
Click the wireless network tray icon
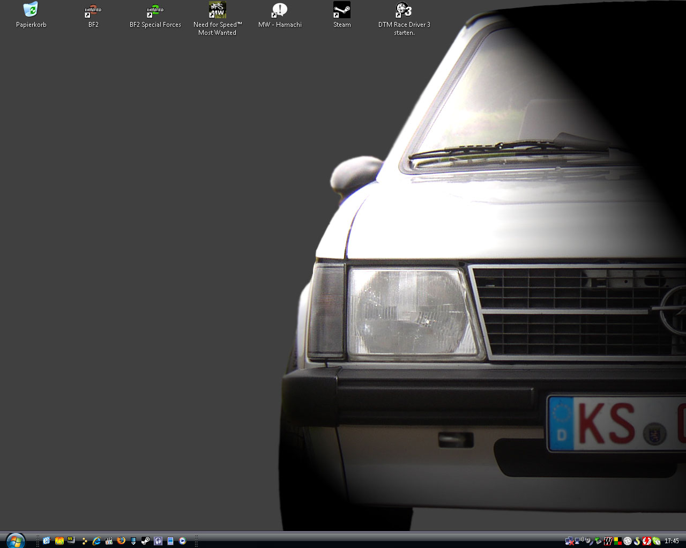[x=579, y=541]
